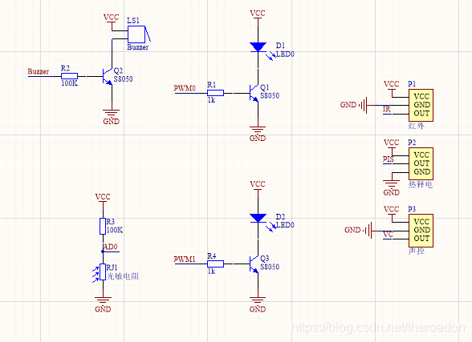Select the red Buzzer net label
The width and height of the screenshot is (472, 342).
pyautogui.click(x=39, y=71)
